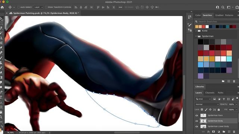Viewport: 239px width, 134px height.
Task: Open the Fill value dropdown arrow
Action: pyautogui.click(x=236, y=109)
